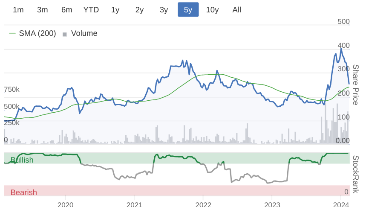The image size is (366, 207).
Task: Click the 750k volume axis label
Action: pyautogui.click(x=12, y=89)
